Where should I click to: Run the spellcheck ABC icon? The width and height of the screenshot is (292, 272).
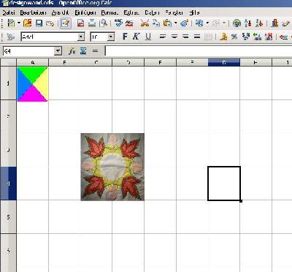coord(118,23)
